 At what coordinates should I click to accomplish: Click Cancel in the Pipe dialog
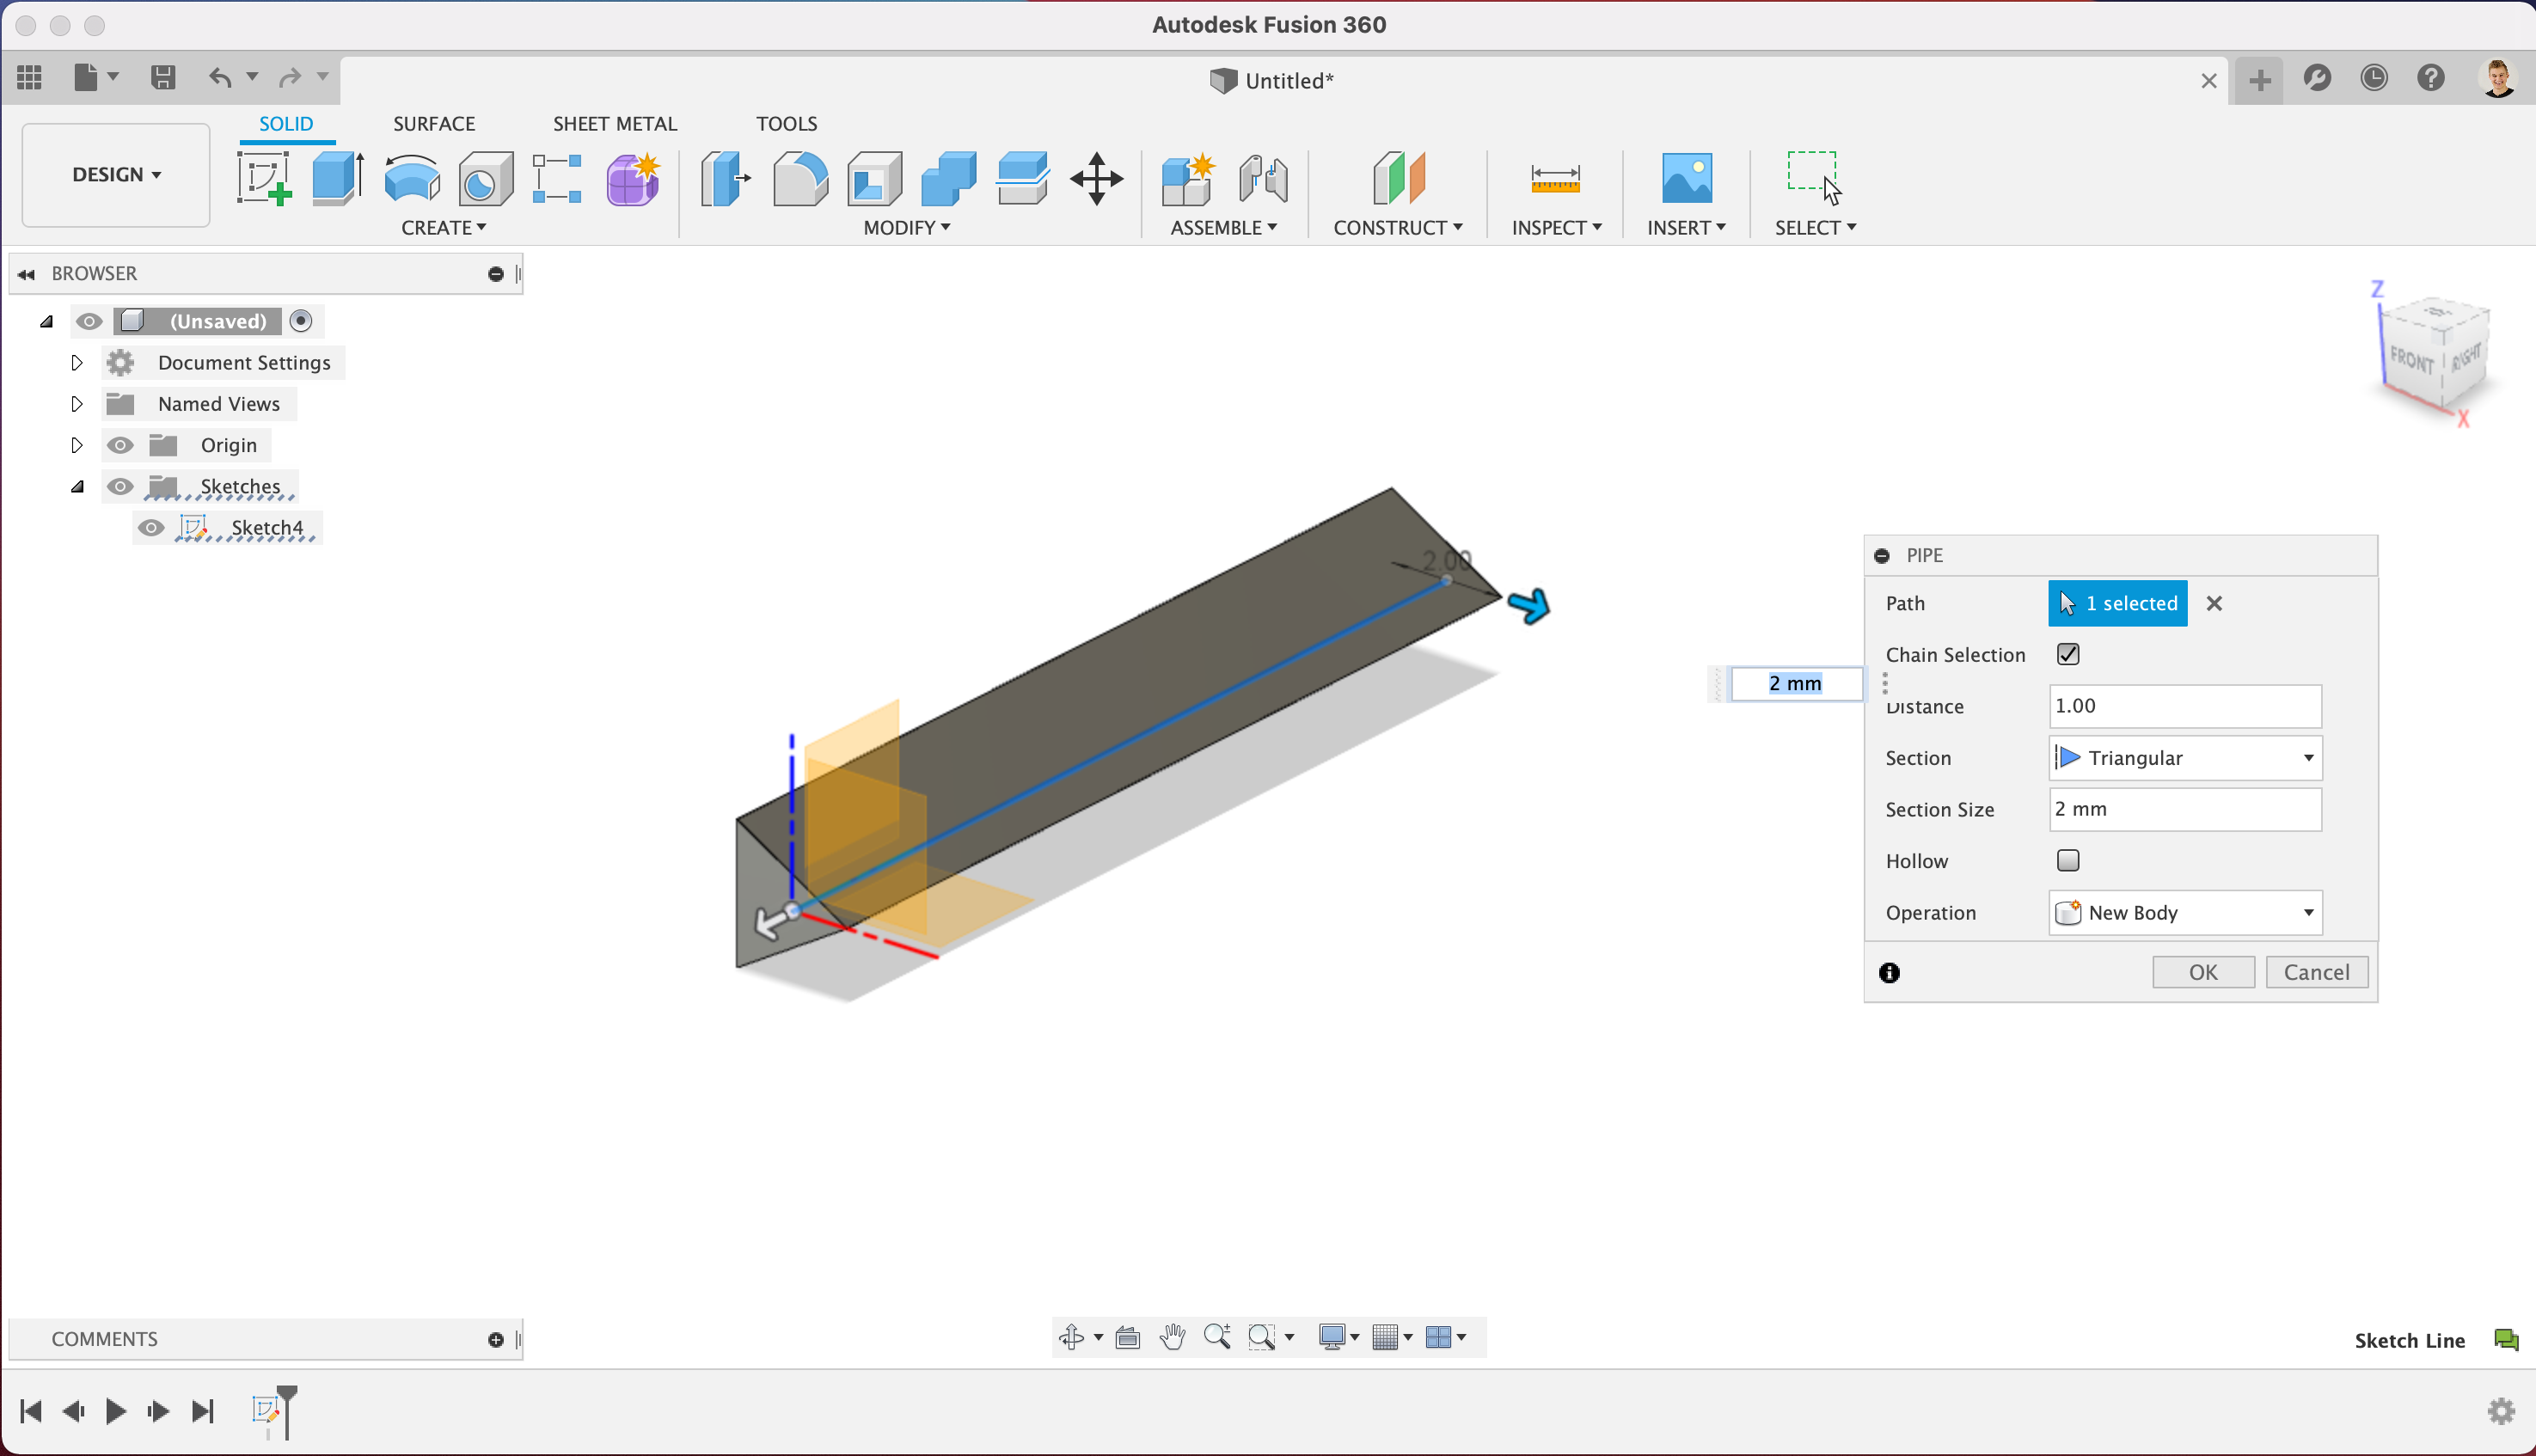coord(2316,972)
